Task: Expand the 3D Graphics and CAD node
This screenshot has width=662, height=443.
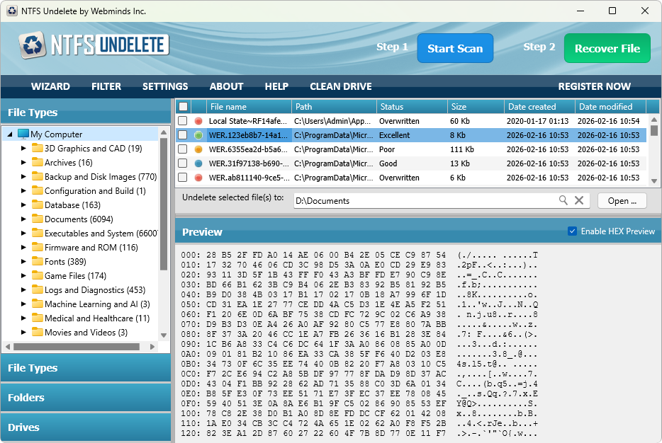Action: pyautogui.click(x=23, y=148)
